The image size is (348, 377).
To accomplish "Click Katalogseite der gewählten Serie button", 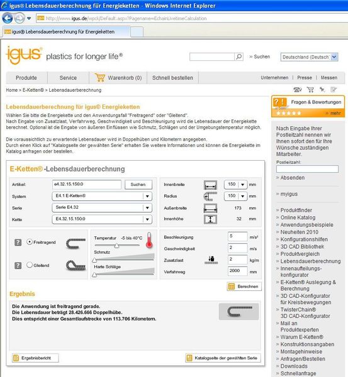I will click(x=223, y=358).
